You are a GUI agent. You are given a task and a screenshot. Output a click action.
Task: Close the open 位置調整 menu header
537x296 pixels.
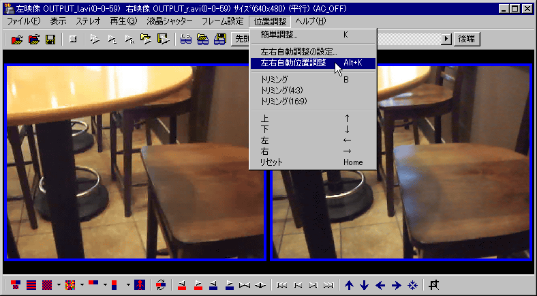coord(270,21)
